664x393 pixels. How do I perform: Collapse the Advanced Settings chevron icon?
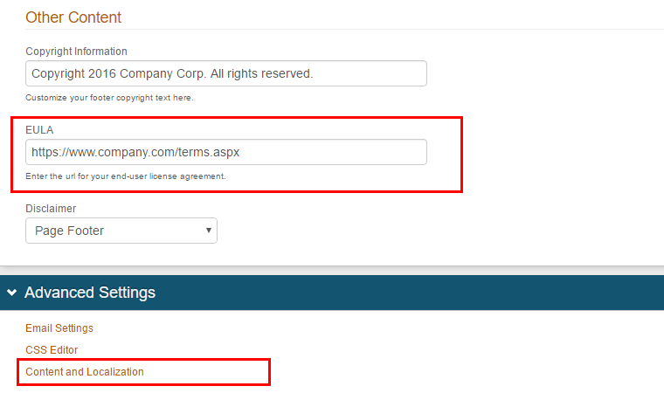pos(12,293)
